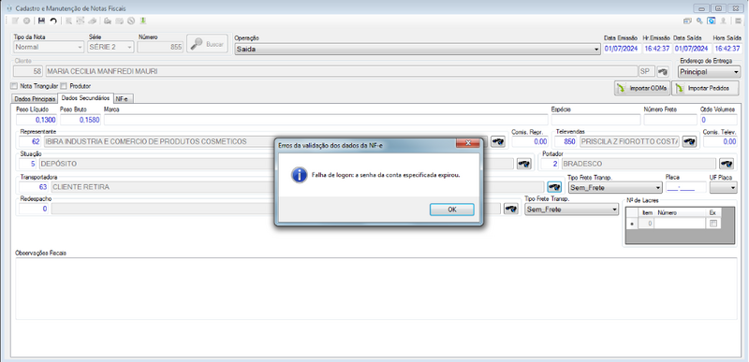The image size is (749, 362).
Task: Toggle the Ex checkbox in Nº de Lacres grid
Action: [x=713, y=224]
